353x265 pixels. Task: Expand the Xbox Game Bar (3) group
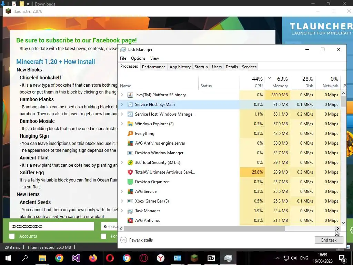click(x=122, y=201)
